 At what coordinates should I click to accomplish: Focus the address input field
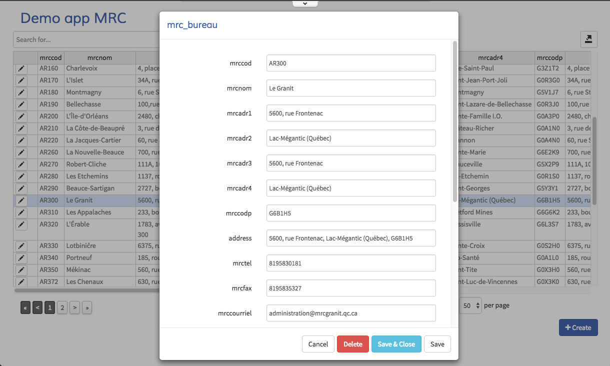click(x=351, y=238)
